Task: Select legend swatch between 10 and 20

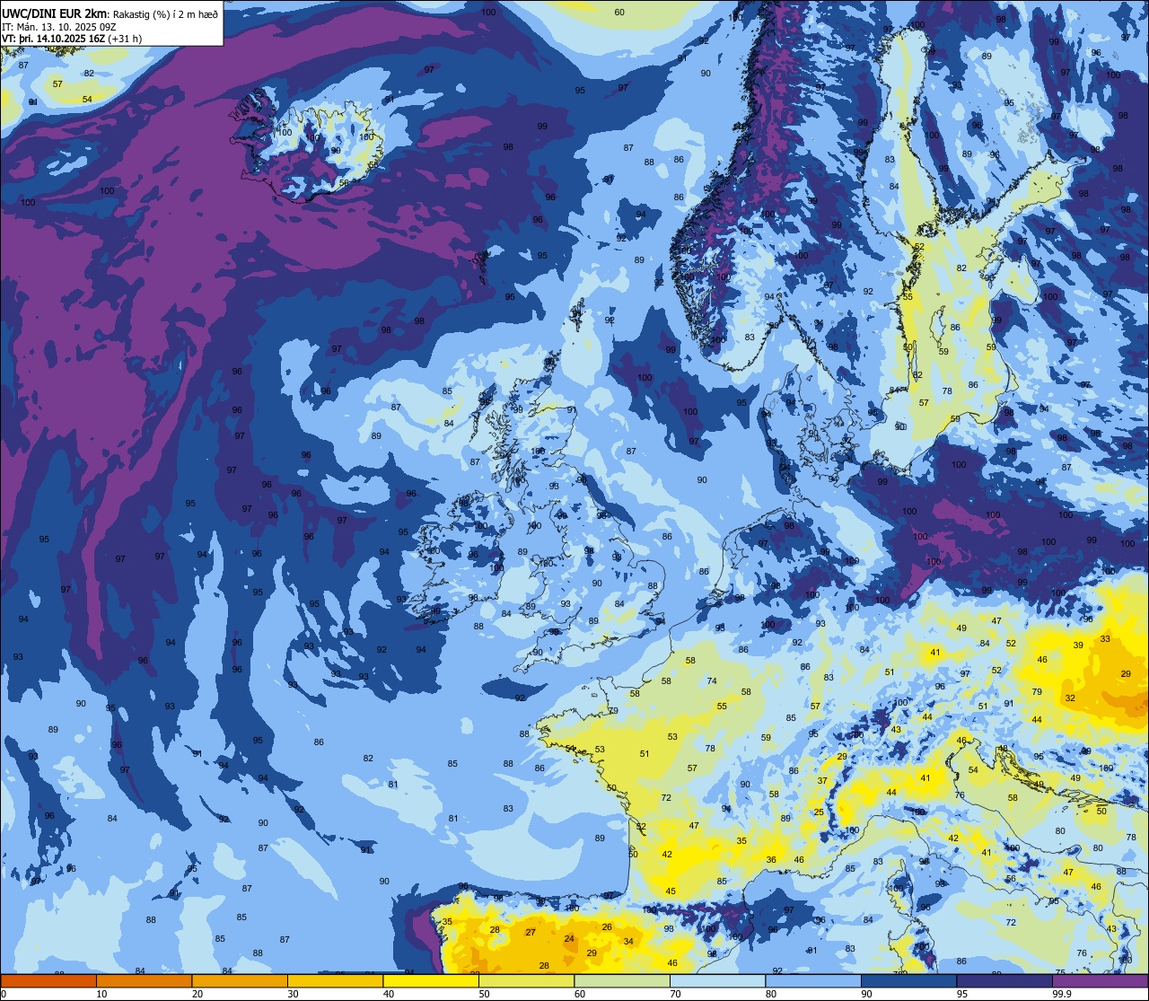Action: click(x=144, y=980)
